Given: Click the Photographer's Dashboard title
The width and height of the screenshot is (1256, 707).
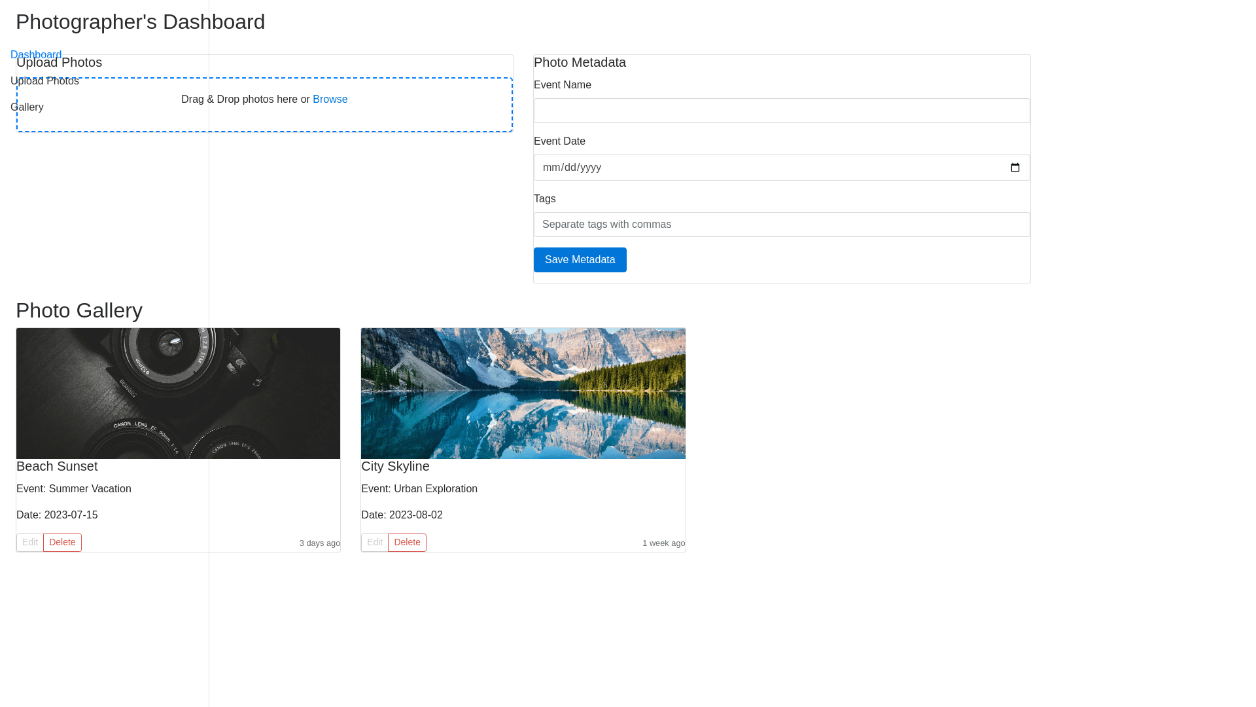Looking at the screenshot, I should (x=140, y=22).
